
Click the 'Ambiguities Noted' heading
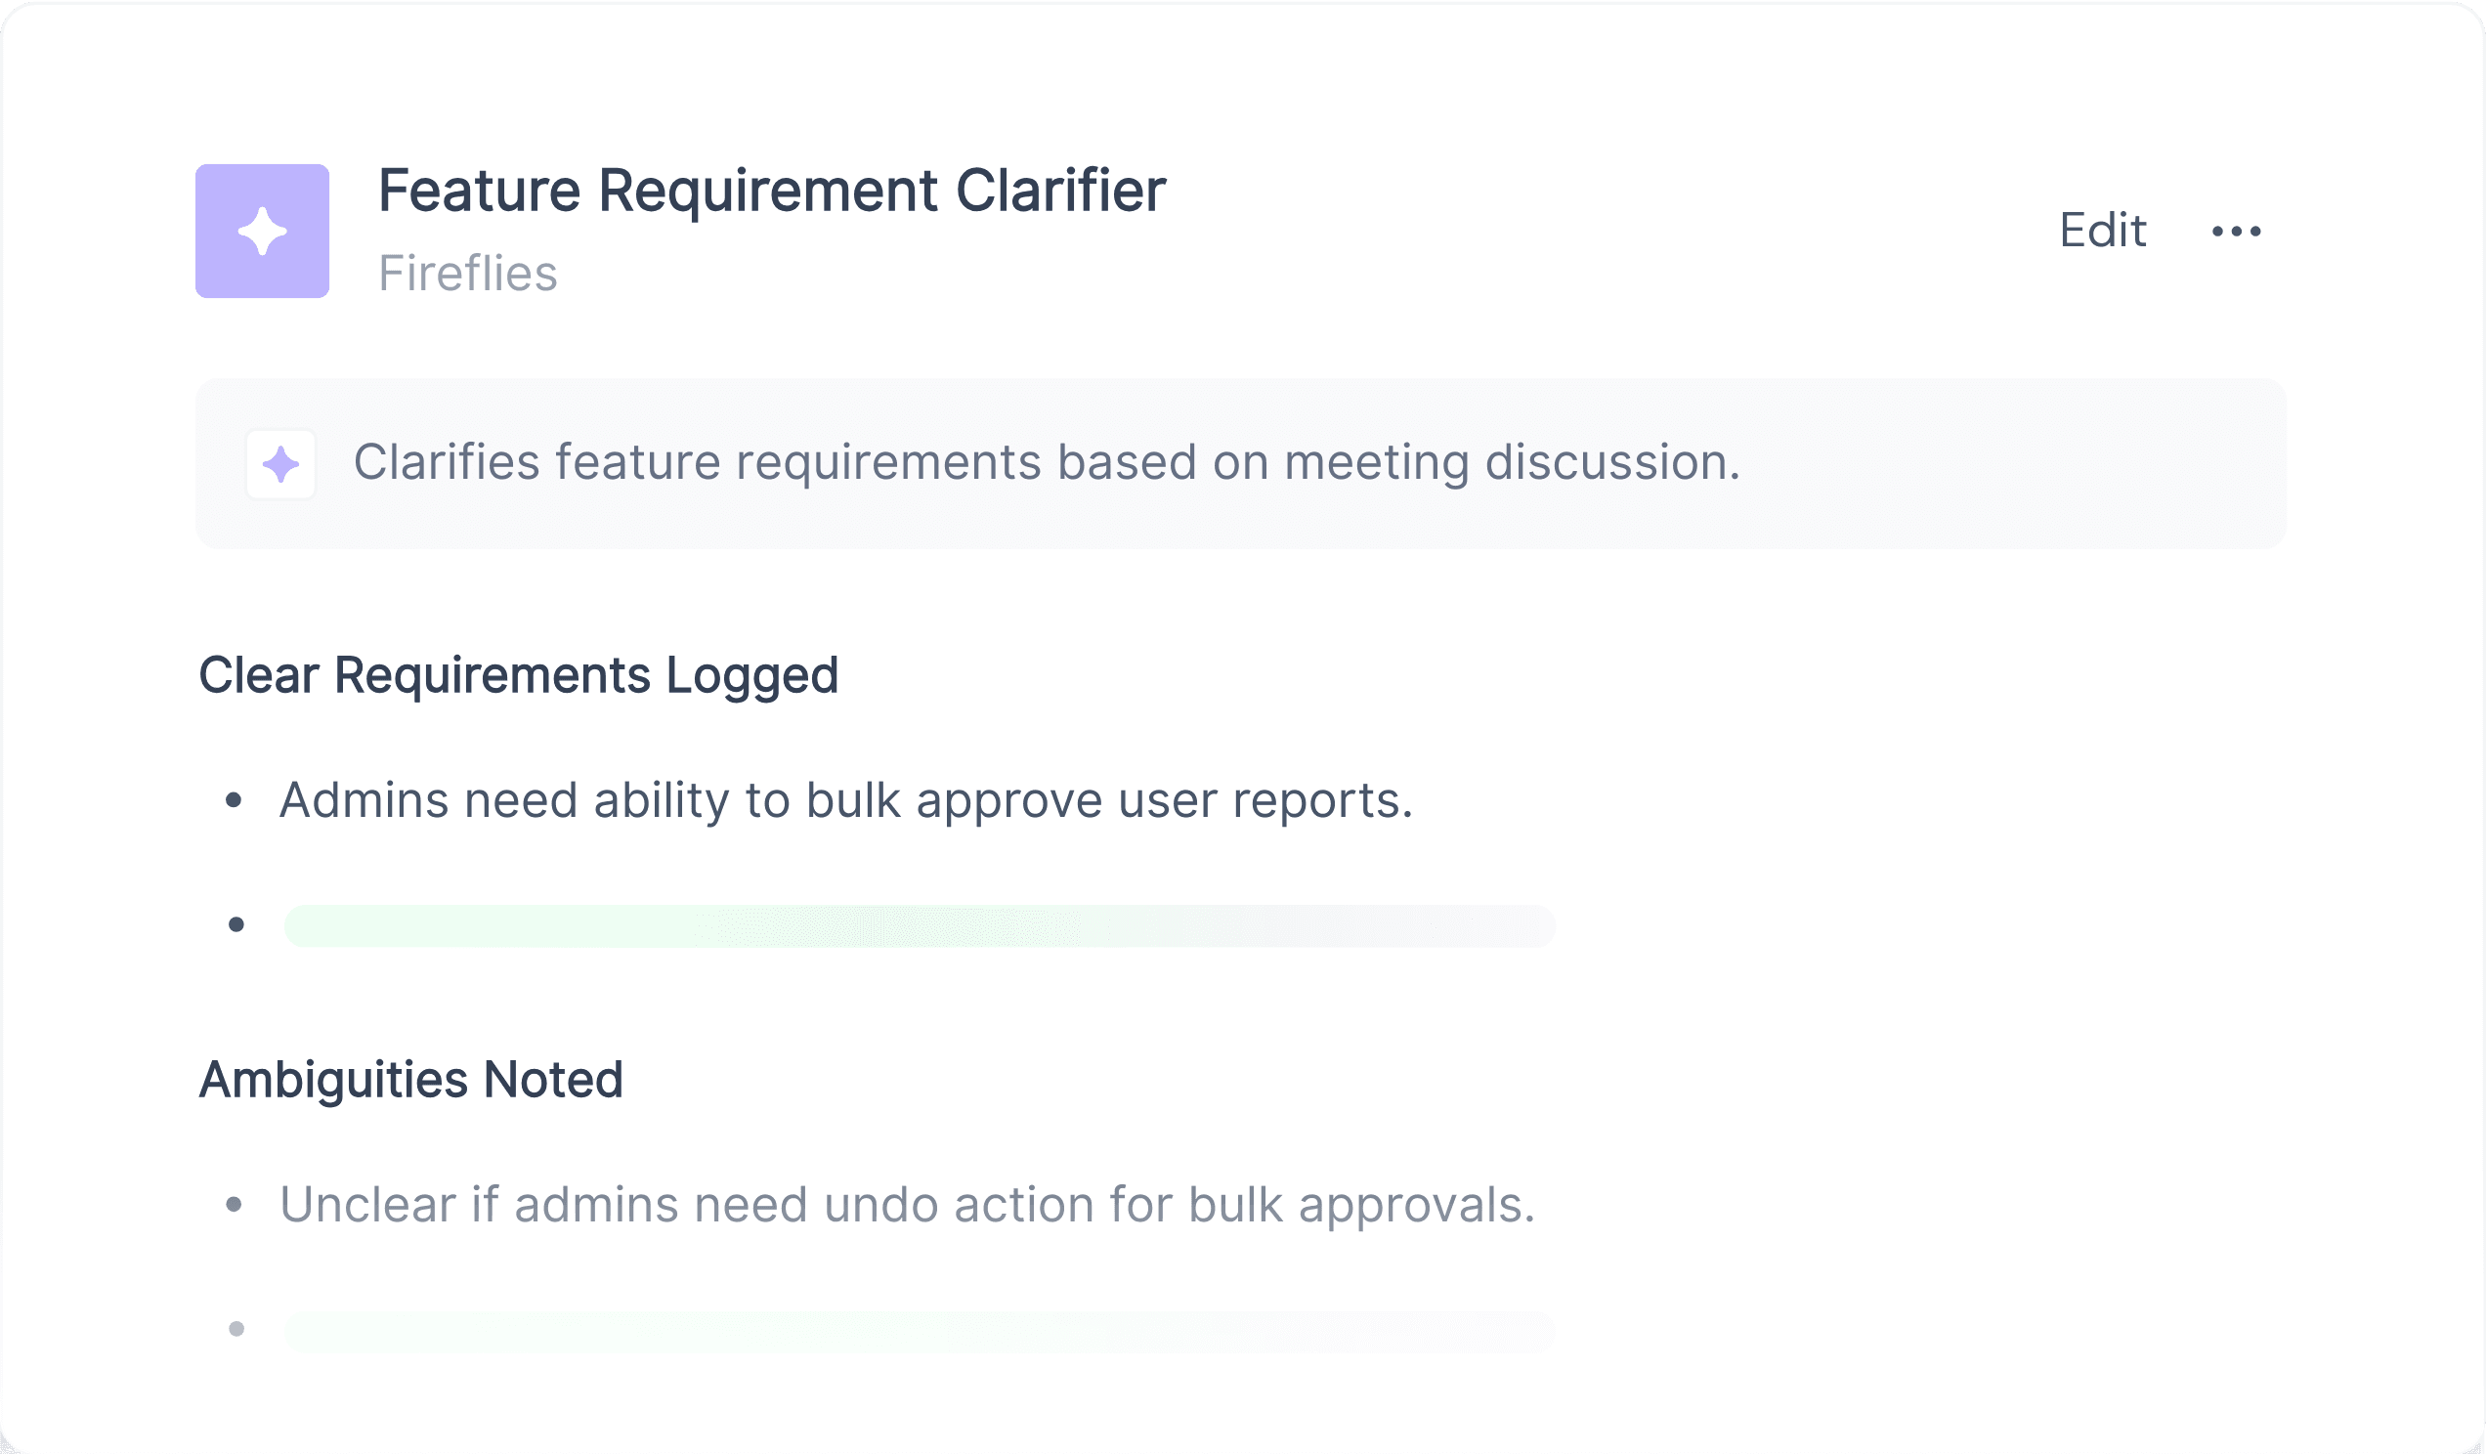tap(410, 1080)
